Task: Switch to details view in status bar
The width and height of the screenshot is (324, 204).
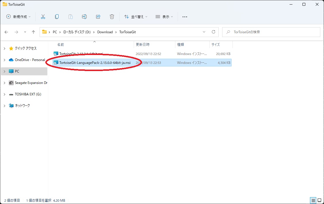Action: coord(313,200)
